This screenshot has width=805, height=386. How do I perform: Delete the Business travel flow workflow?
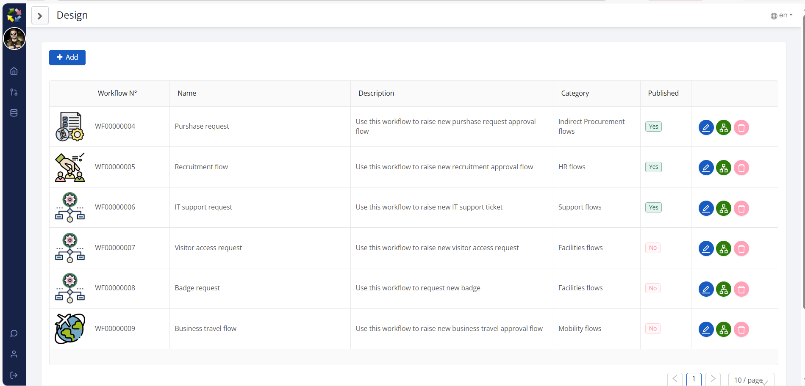point(741,329)
